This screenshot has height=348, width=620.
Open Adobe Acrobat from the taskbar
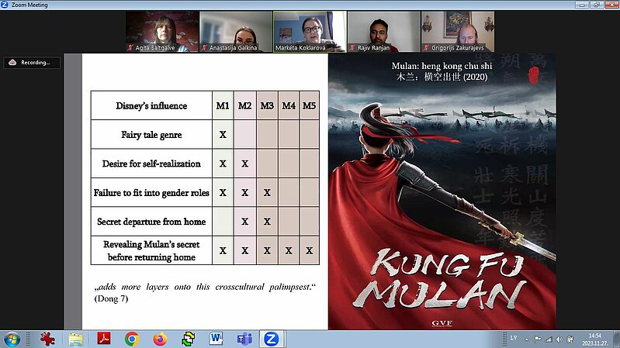pyautogui.click(x=104, y=339)
